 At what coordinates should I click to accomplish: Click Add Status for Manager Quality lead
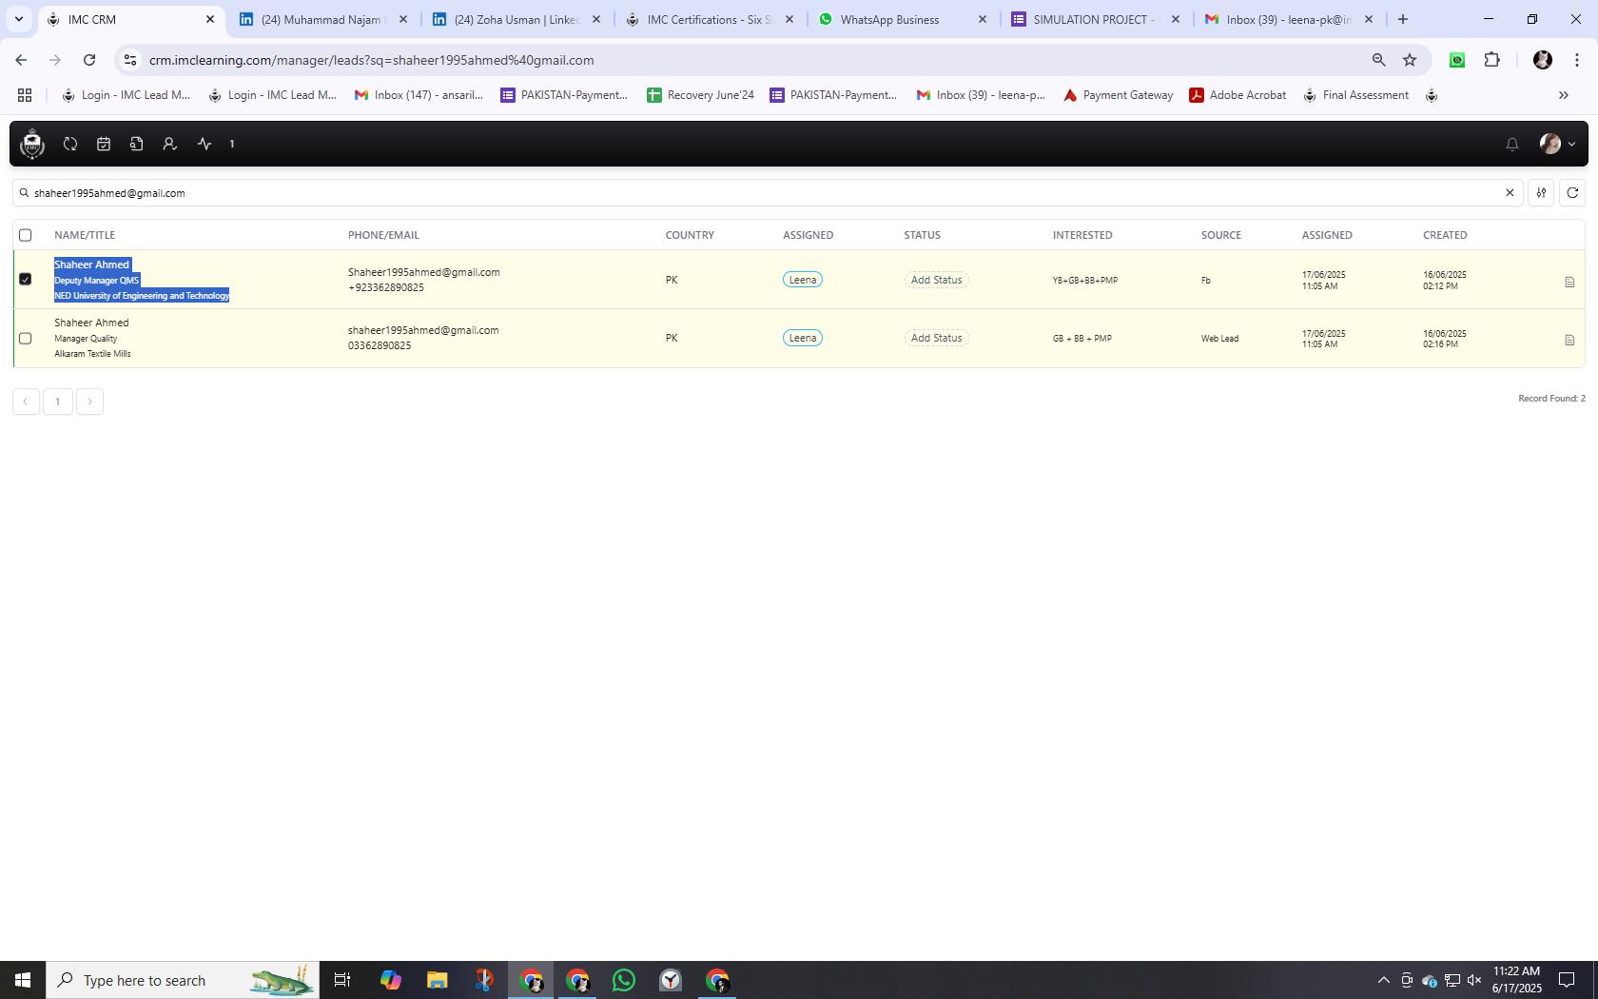point(936,338)
